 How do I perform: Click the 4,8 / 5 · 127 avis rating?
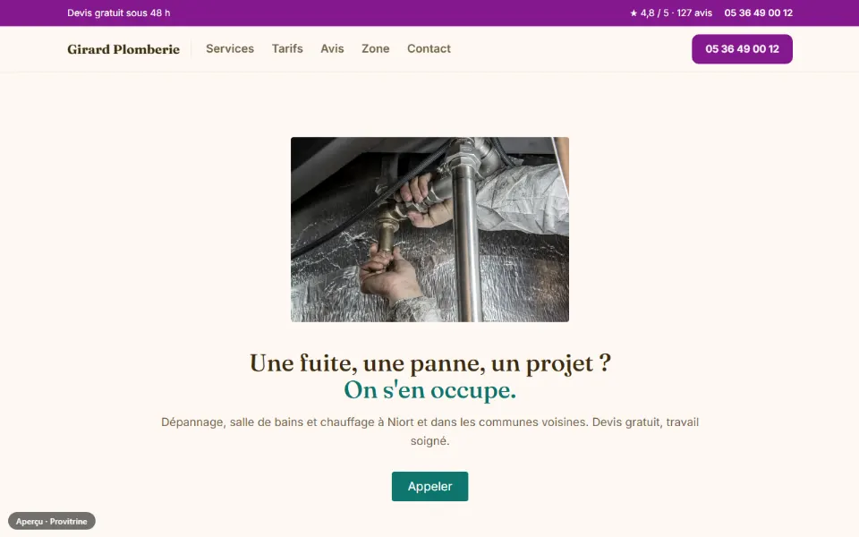tap(676, 13)
